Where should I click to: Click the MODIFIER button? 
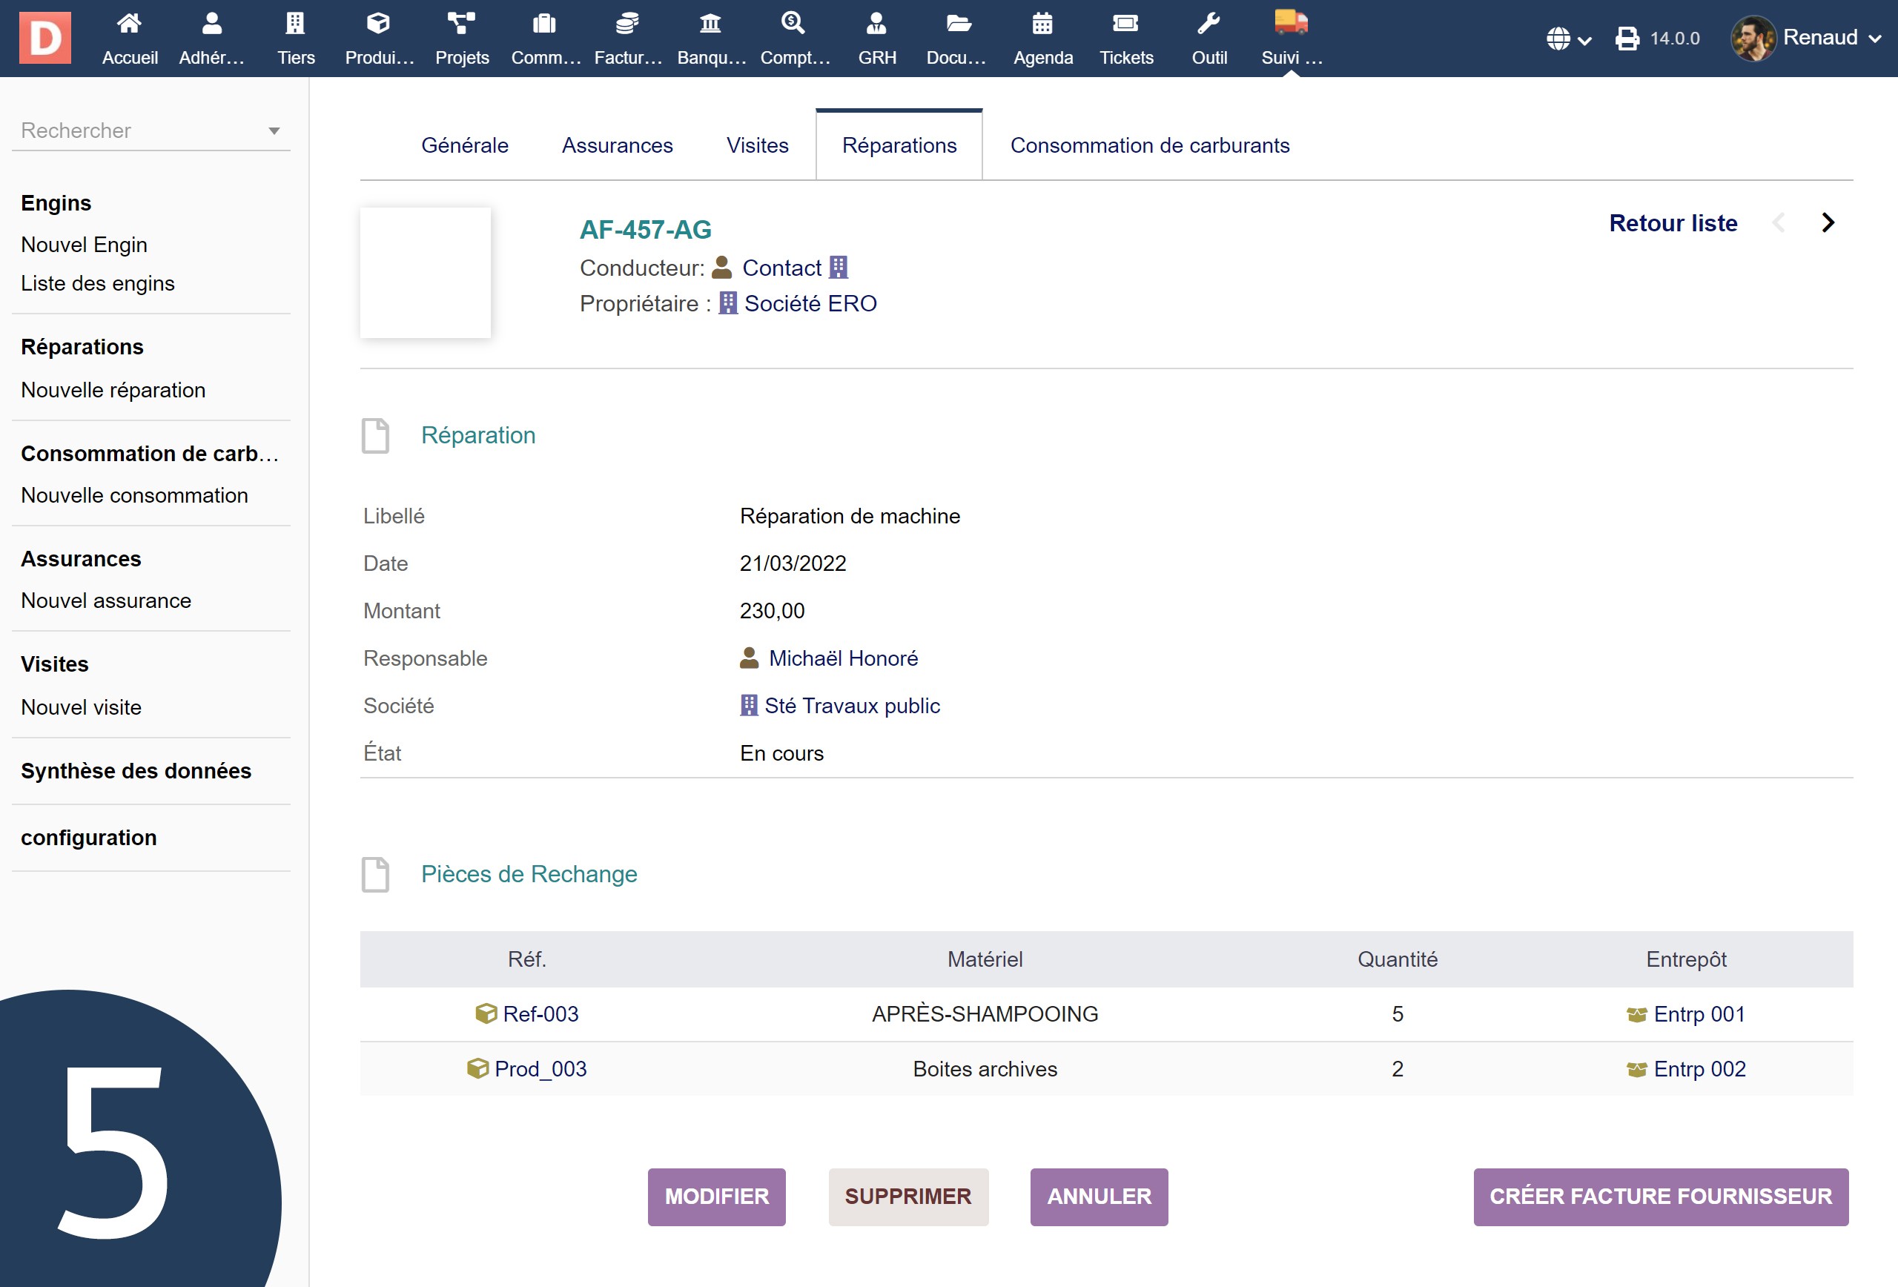pyautogui.click(x=716, y=1197)
